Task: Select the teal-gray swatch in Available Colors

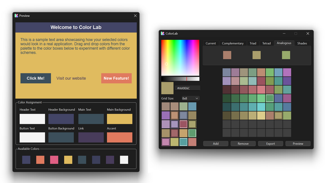Action: (x=82, y=160)
